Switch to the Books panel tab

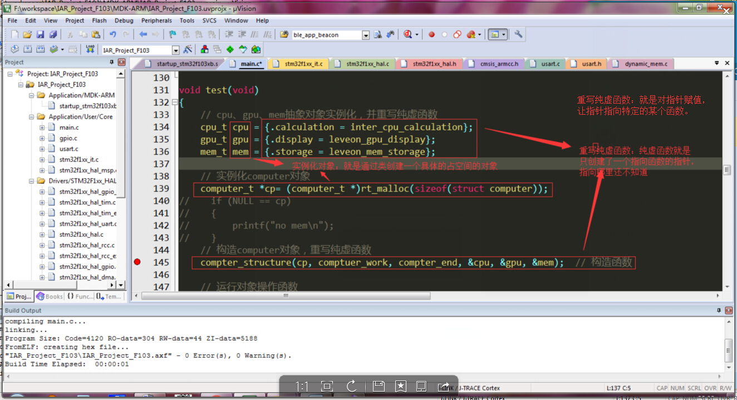[x=50, y=296]
